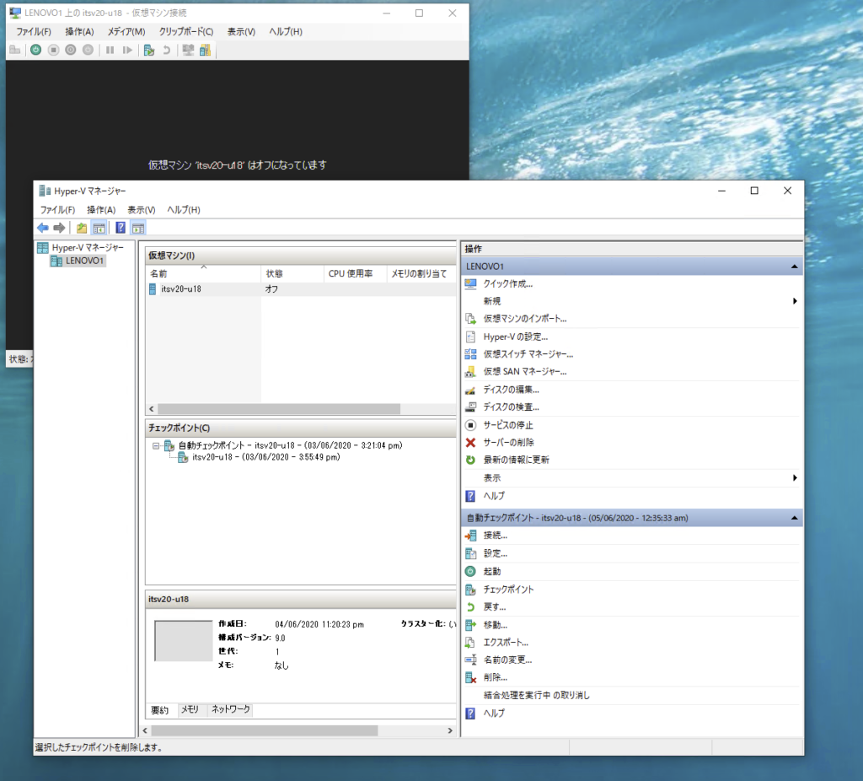The width and height of the screenshot is (863, 781).
Task: Open クイック作成 (Quick Create) action
Action: coord(507,283)
